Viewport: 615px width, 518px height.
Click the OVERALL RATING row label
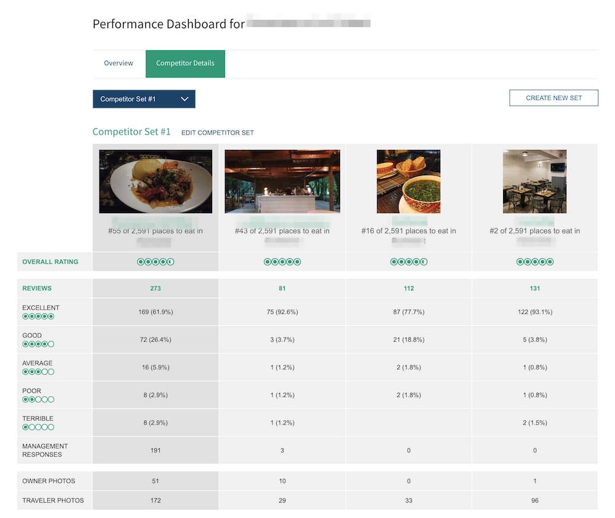[x=50, y=262]
